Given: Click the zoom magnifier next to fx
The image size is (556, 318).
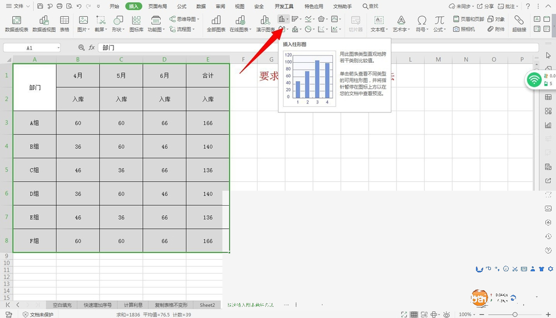Looking at the screenshot, I should [x=82, y=47].
